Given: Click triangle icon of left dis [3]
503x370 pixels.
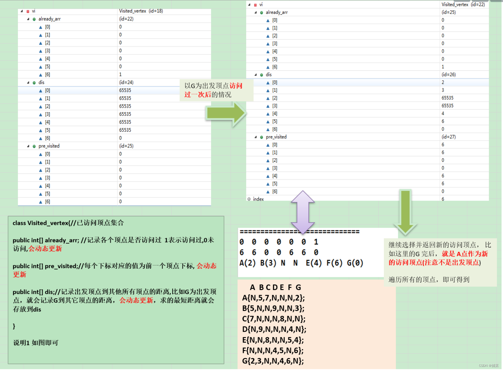Looking at the screenshot, I should coord(41,115).
